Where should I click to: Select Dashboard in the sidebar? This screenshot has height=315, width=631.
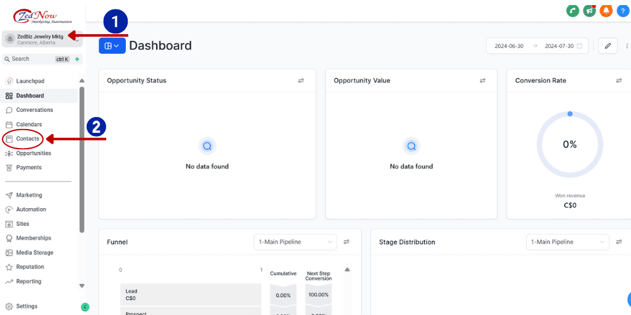(x=30, y=96)
